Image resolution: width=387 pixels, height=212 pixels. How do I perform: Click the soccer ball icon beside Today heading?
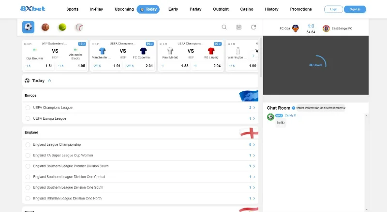27,81
